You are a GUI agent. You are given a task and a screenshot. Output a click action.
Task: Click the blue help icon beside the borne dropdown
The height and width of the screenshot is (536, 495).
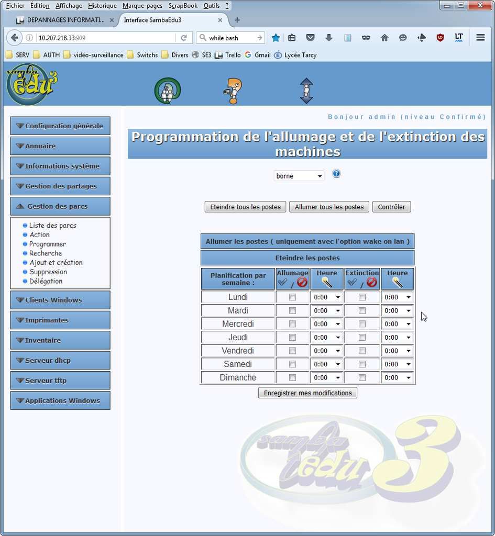336,174
